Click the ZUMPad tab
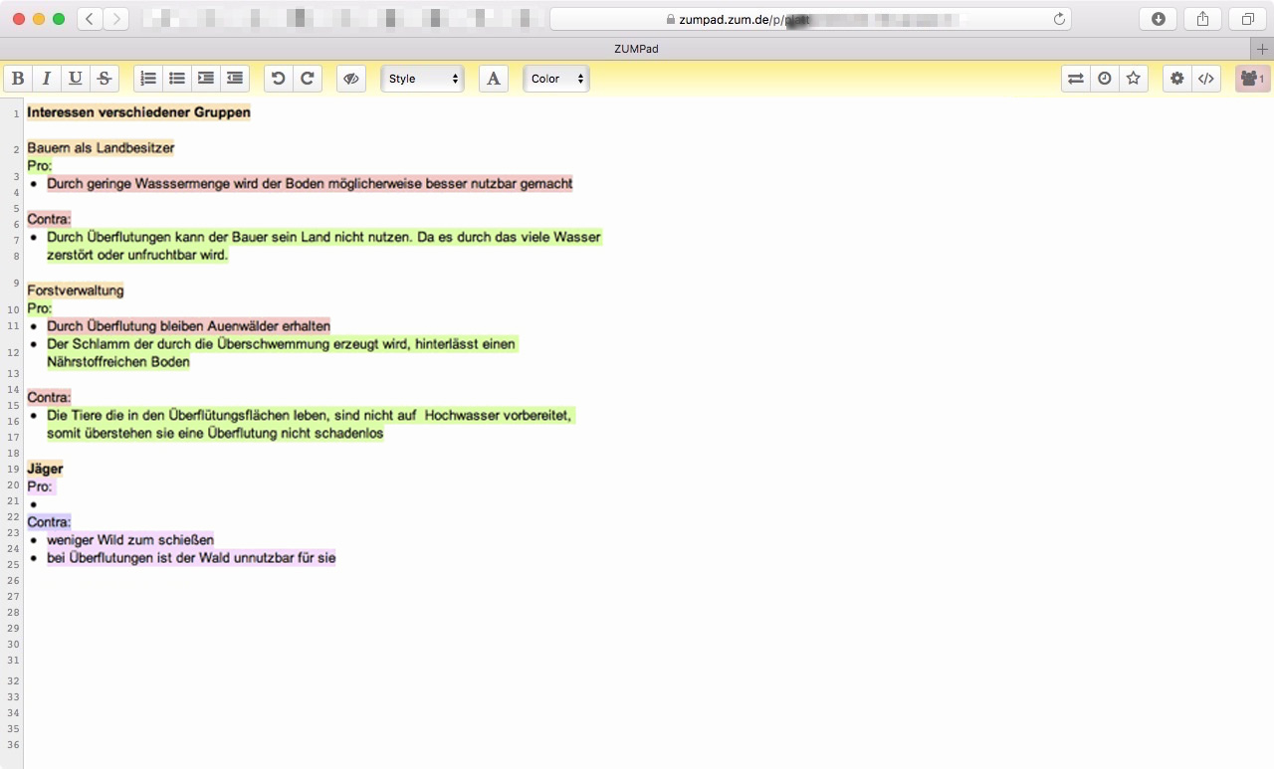 point(636,49)
